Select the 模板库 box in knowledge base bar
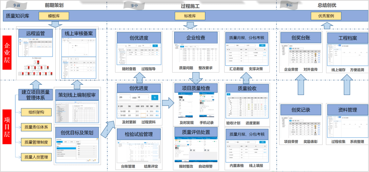This screenshot has width=369, height=172. (54, 16)
